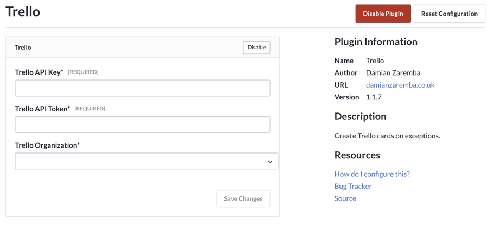Click the large Trello page title
The width and height of the screenshot is (488, 226).
23,12
